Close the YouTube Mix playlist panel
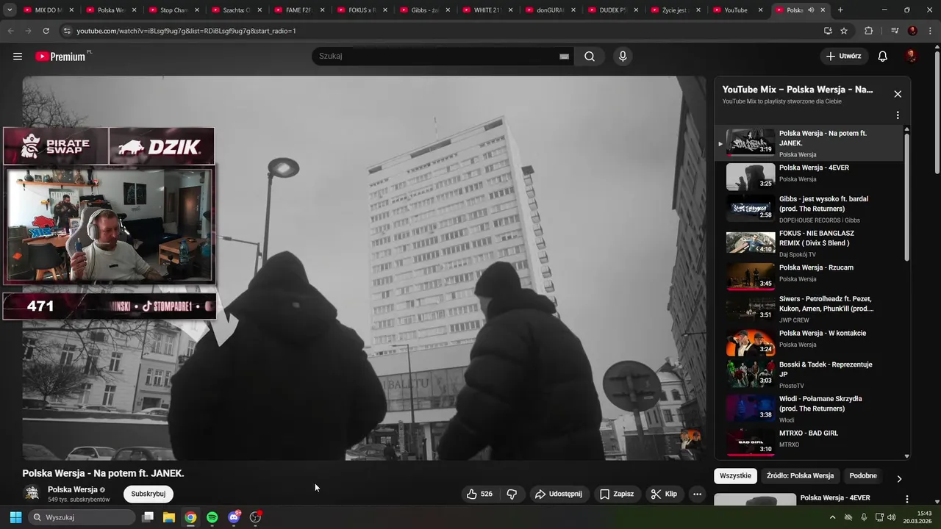The image size is (941, 529). (x=898, y=94)
